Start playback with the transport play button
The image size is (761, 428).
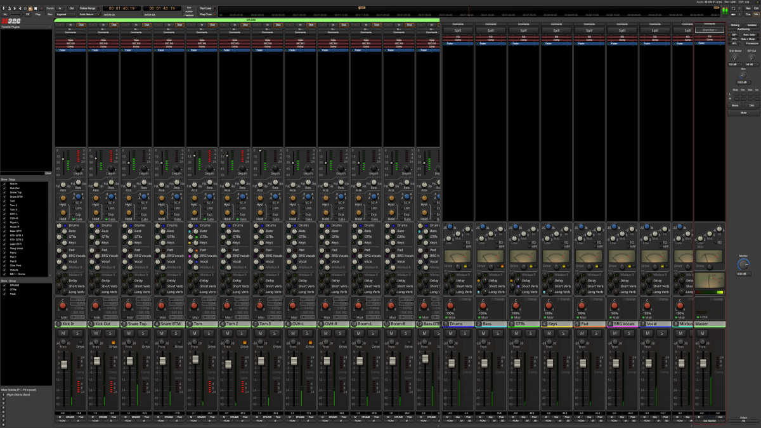[30, 8]
